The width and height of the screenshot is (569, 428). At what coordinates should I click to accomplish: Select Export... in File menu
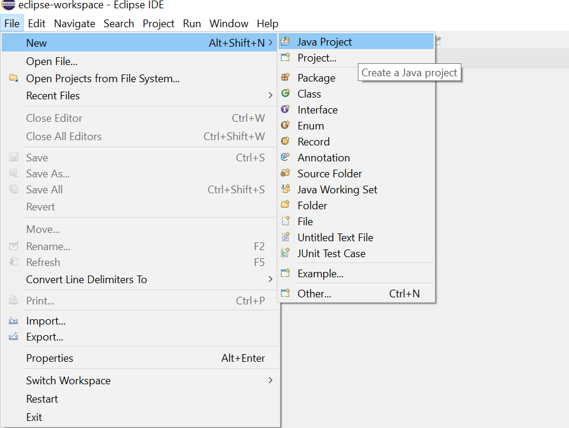tap(140, 336)
